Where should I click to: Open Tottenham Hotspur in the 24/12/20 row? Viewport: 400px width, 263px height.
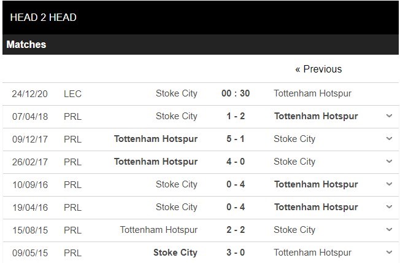312,93
